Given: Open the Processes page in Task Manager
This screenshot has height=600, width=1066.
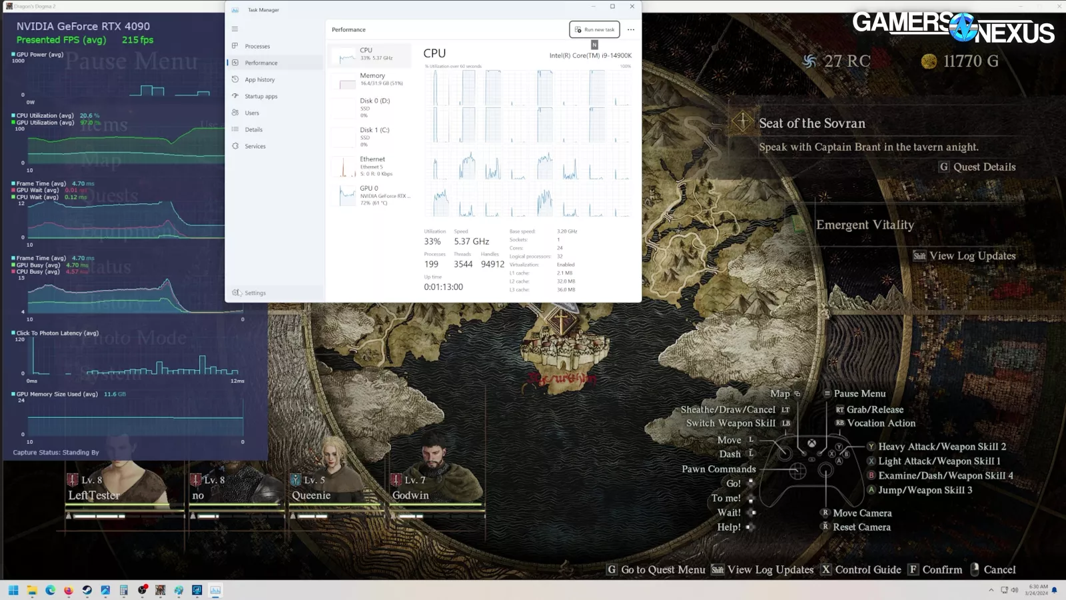Looking at the screenshot, I should coord(257,46).
